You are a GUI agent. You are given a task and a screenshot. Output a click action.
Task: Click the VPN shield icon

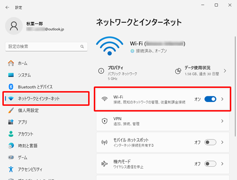pos(104,121)
